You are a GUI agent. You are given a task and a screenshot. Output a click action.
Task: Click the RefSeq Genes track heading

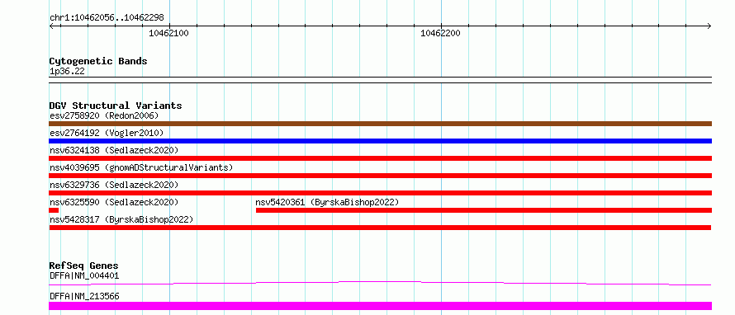84,266
